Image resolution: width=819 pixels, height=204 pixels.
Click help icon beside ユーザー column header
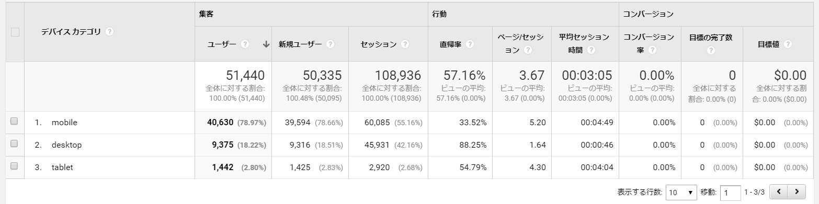click(x=245, y=44)
